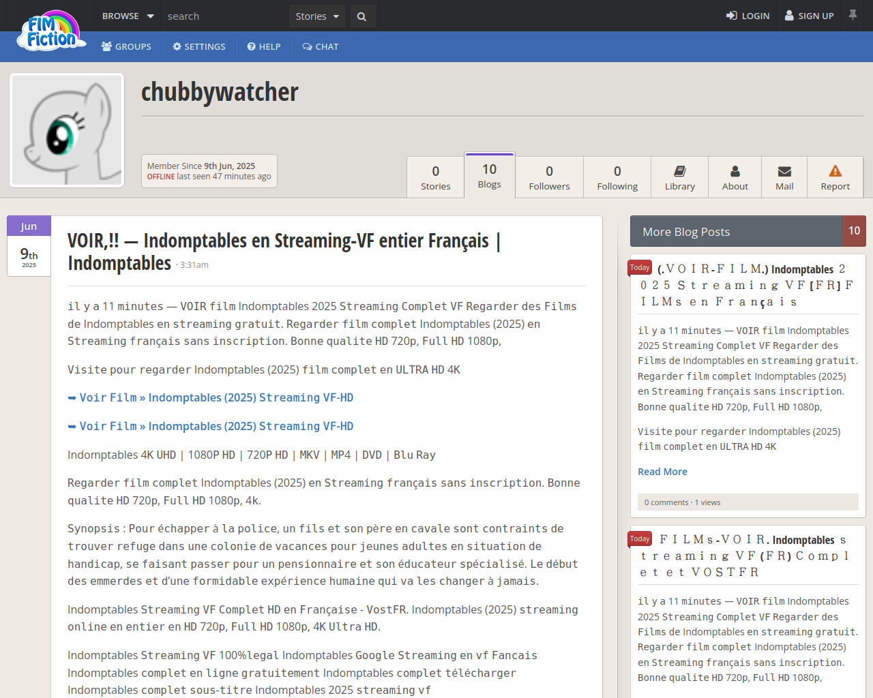Click the Today badge on second sidebar post

pyautogui.click(x=640, y=539)
